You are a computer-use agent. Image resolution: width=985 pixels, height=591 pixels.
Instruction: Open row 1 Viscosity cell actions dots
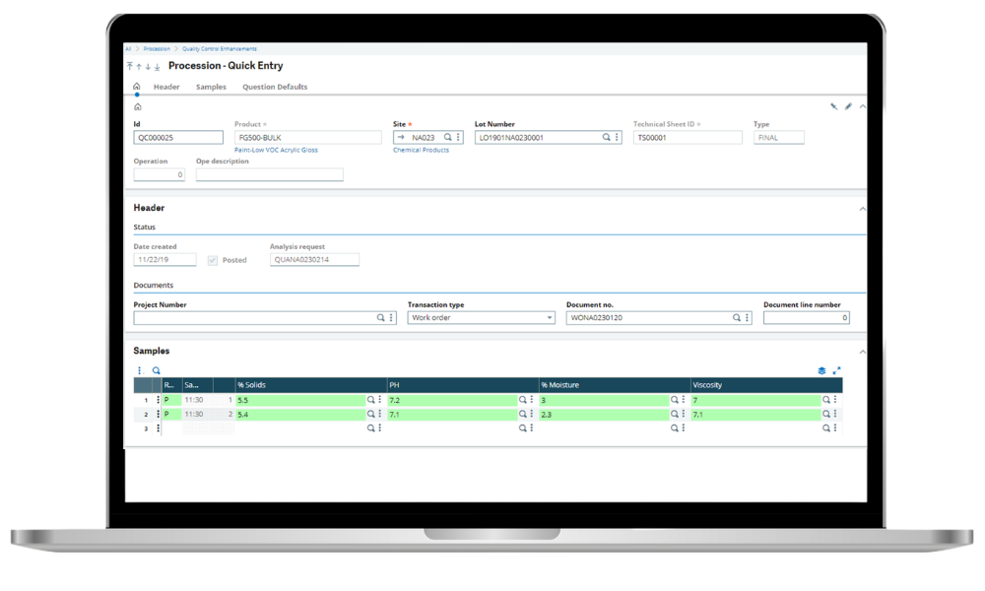[835, 400]
